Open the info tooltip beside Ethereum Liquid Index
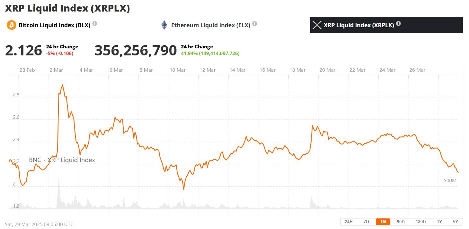Image resolution: width=469 pixels, height=229 pixels. 254,23
